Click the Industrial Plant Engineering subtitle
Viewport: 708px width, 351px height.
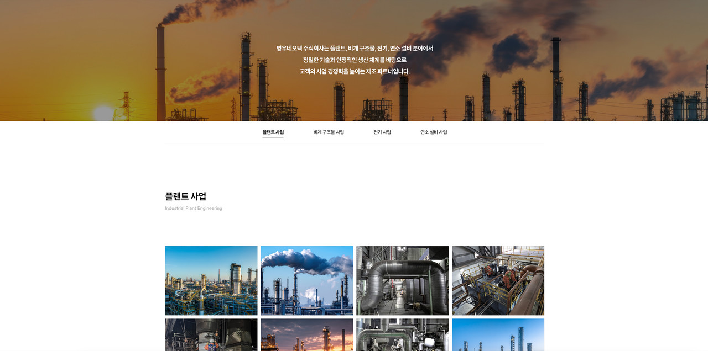194,208
